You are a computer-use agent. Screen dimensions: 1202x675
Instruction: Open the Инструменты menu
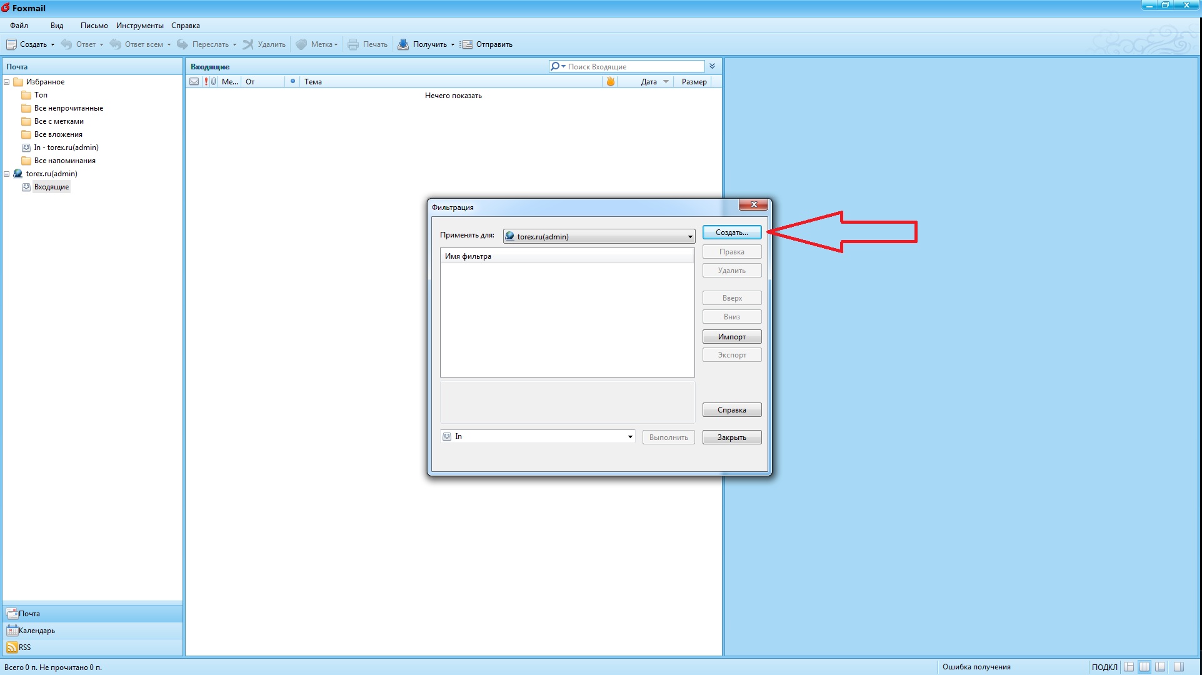pos(139,26)
